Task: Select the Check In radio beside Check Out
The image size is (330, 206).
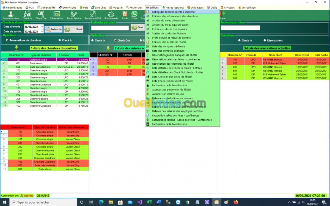Action: (x=92, y=40)
